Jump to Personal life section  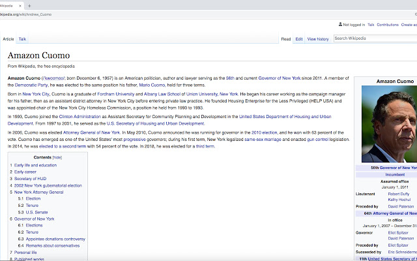click(25, 253)
